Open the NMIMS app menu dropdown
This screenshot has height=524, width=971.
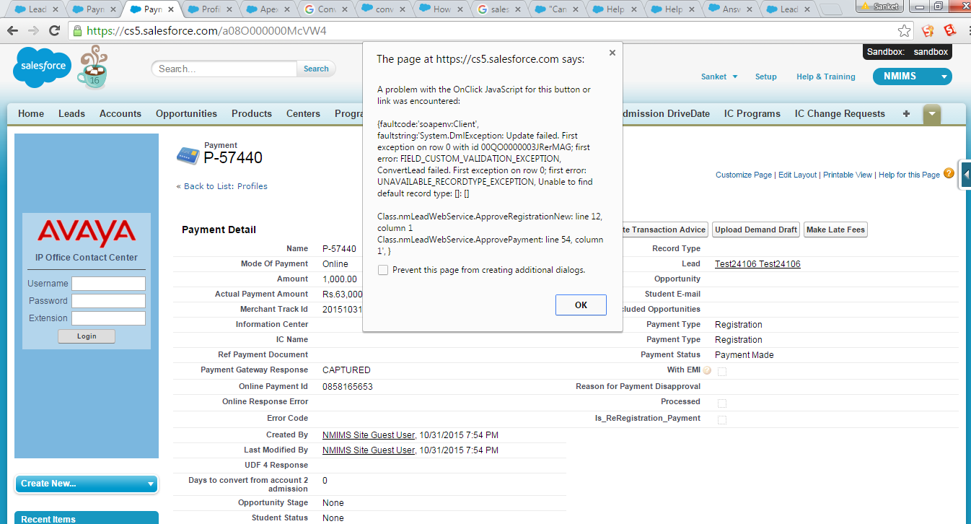pyautogui.click(x=912, y=77)
